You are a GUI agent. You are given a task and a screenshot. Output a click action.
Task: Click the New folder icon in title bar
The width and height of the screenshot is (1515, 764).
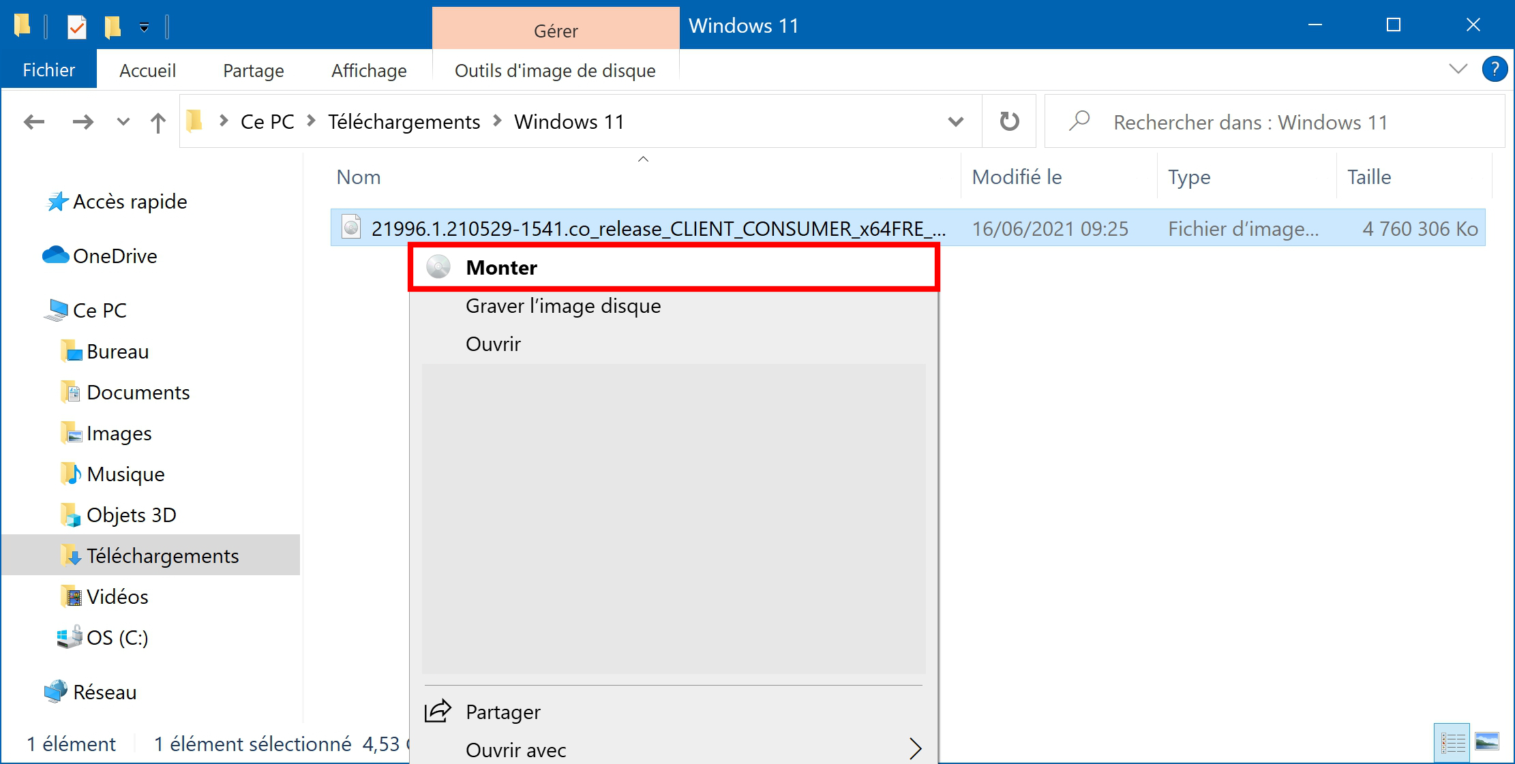[x=112, y=27]
